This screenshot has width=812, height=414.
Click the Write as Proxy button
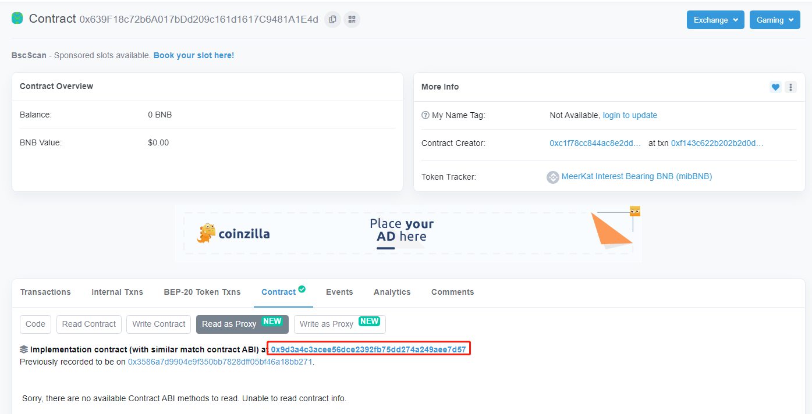click(339, 324)
